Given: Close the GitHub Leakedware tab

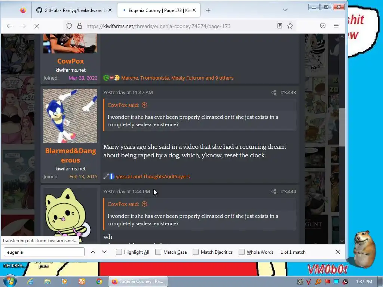Looking at the screenshot, I should (110, 10).
